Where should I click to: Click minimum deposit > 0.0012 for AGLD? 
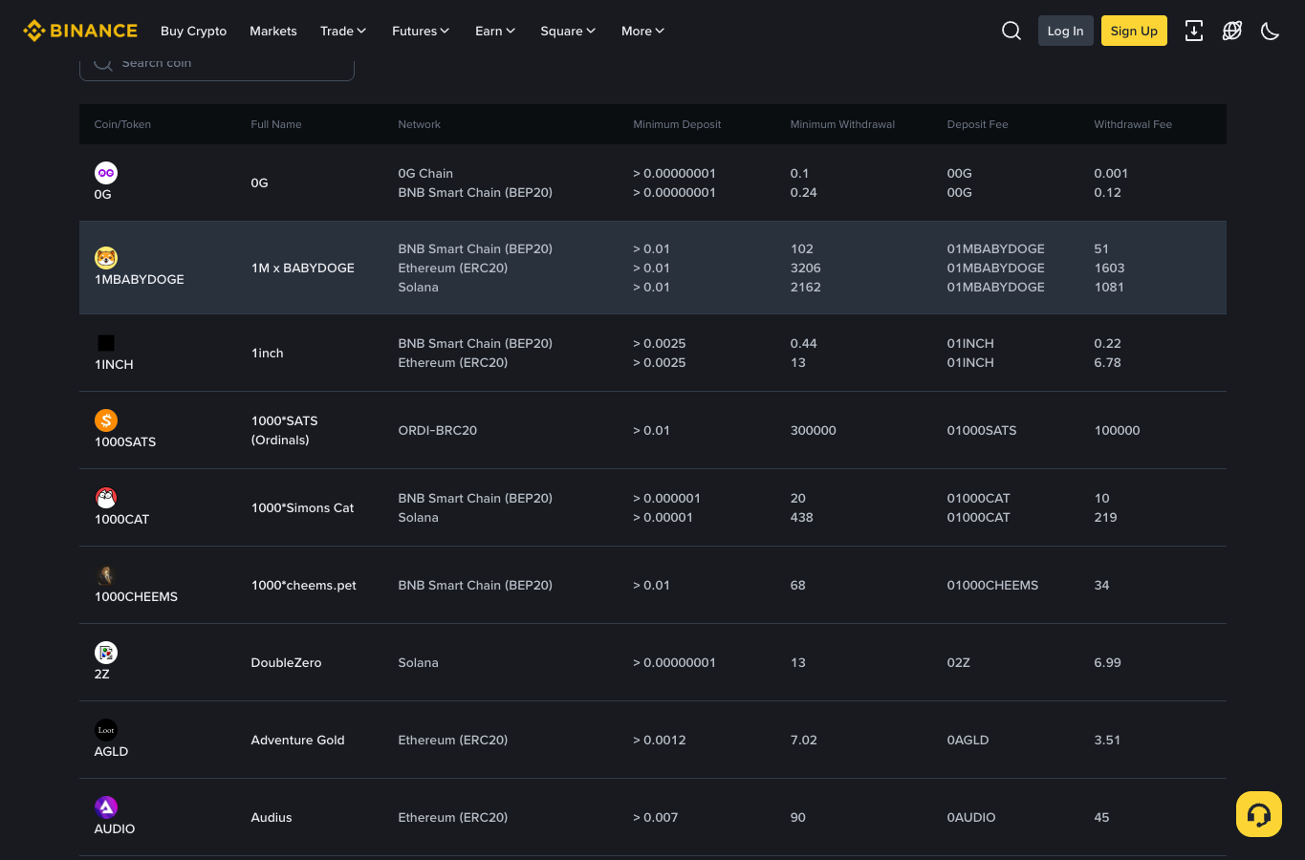pyautogui.click(x=660, y=740)
